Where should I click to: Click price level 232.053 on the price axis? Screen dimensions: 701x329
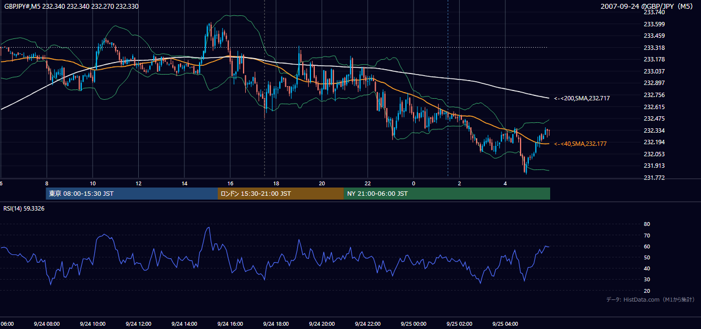(654, 154)
